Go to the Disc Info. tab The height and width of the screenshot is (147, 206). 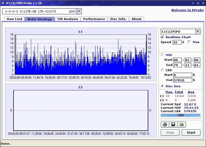(118, 19)
